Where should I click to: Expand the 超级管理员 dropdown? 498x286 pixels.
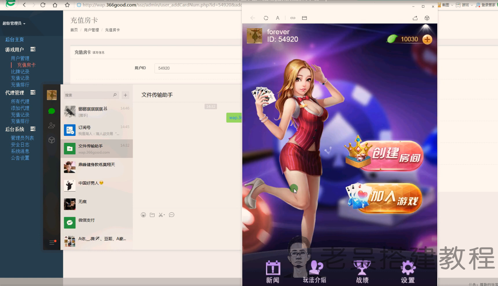[x=14, y=23]
